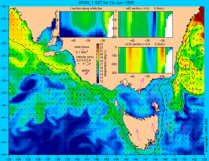This screenshot has width=209, height=161.
Task: Select the 'wind stress' legend label
Action: click(x=82, y=47)
